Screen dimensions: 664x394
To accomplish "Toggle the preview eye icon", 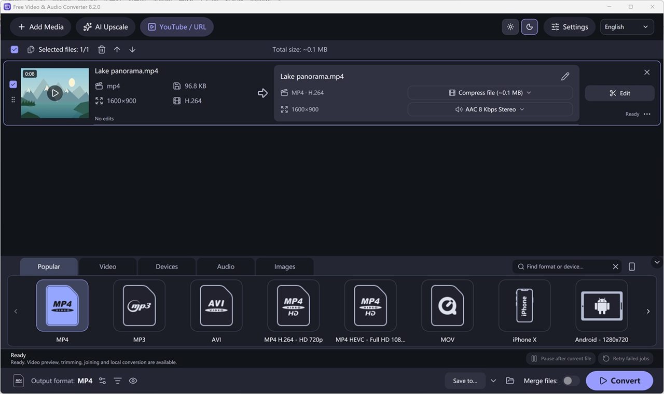I will [133, 381].
